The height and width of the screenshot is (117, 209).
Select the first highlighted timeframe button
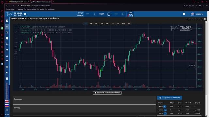[x=86, y=24]
